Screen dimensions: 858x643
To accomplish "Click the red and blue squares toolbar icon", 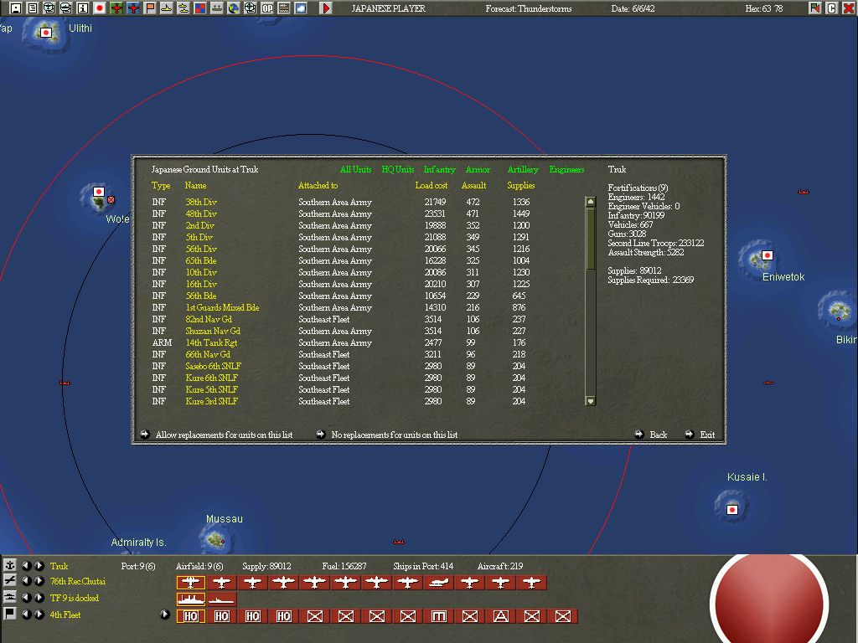I will point(200,8).
